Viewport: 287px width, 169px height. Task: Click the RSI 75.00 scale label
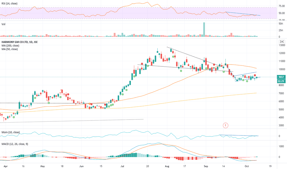(x=282, y=6)
